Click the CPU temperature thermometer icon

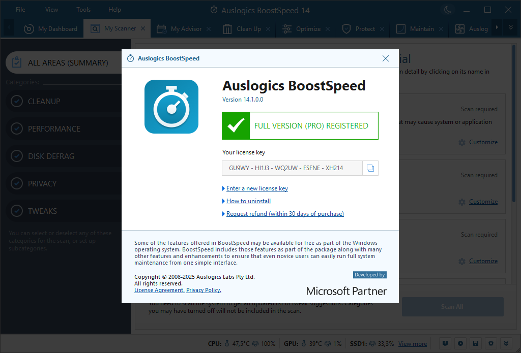227,344
